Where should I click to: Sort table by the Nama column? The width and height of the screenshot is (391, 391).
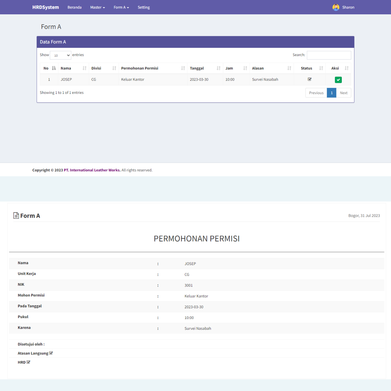tap(73, 68)
